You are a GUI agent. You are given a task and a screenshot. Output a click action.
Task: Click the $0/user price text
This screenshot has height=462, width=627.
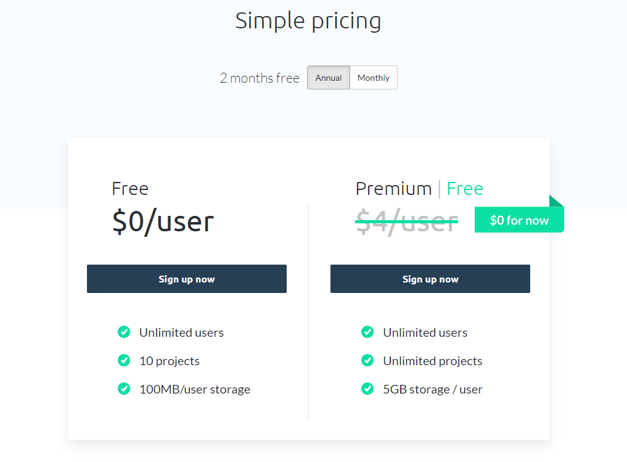tap(163, 221)
